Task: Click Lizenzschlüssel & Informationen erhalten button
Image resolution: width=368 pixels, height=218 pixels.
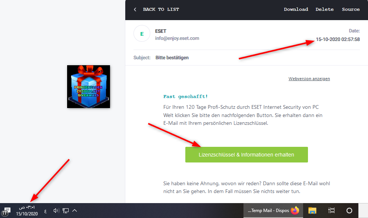Action: (x=246, y=155)
